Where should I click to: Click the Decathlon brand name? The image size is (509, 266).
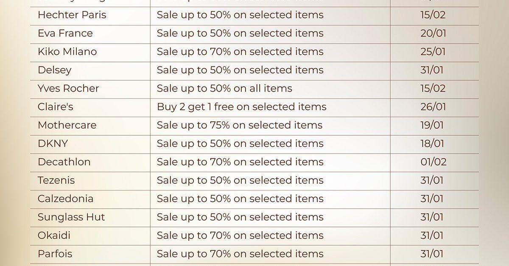[64, 162]
